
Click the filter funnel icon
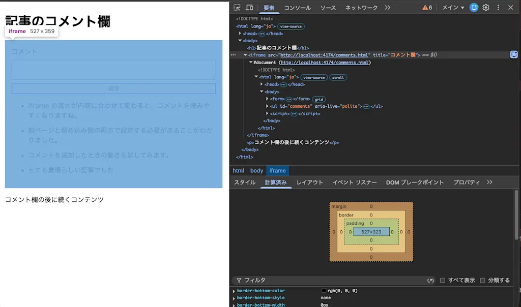click(239, 281)
